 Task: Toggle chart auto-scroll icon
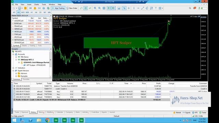tap(109, 8)
